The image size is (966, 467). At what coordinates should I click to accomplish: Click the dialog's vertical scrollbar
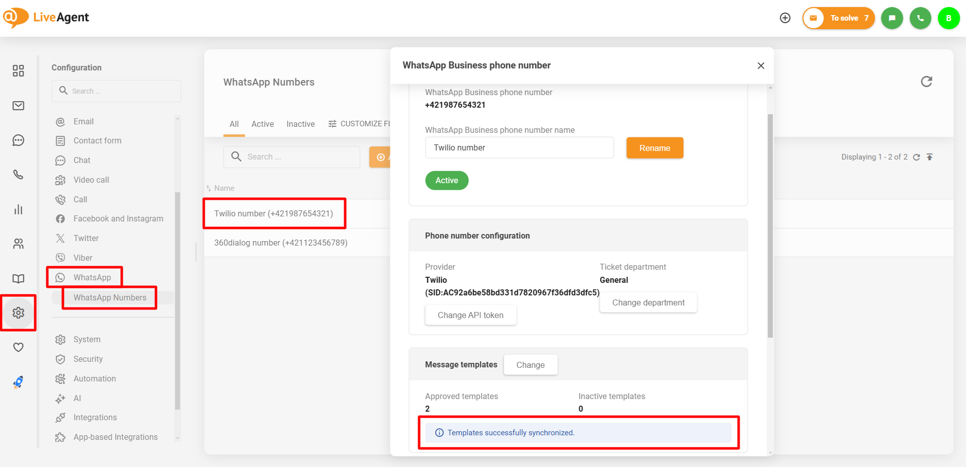pyautogui.click(x=770, y=225)
